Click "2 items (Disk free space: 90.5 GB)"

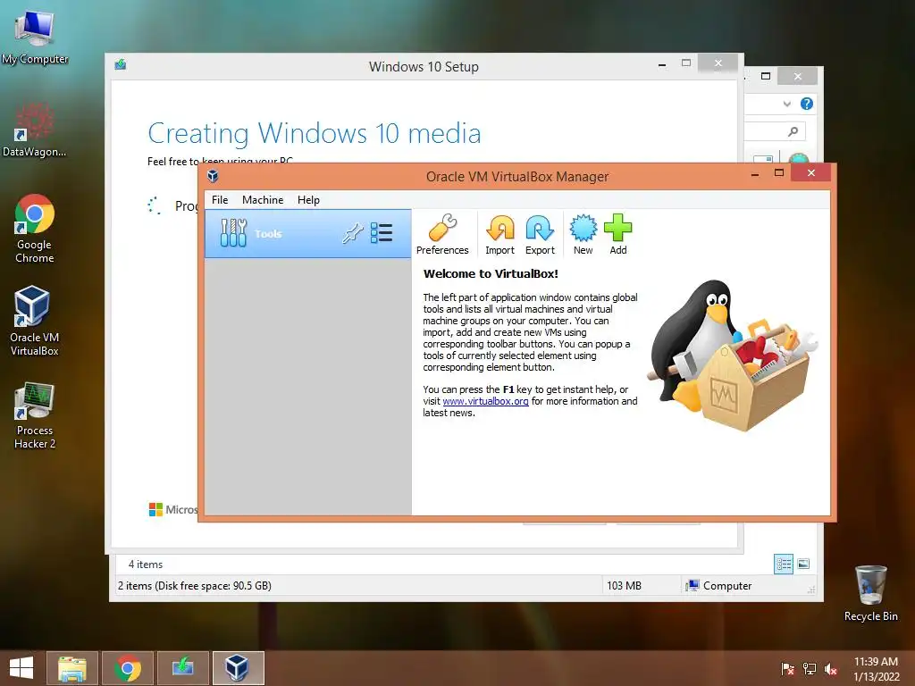coord(194,586)
